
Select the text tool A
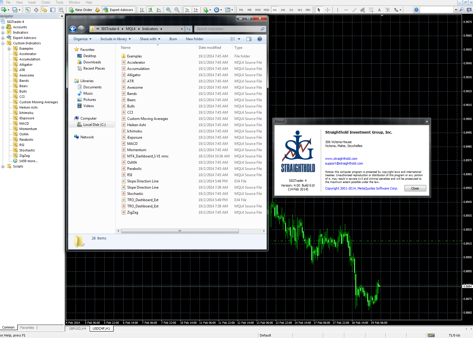pos(379,10)
